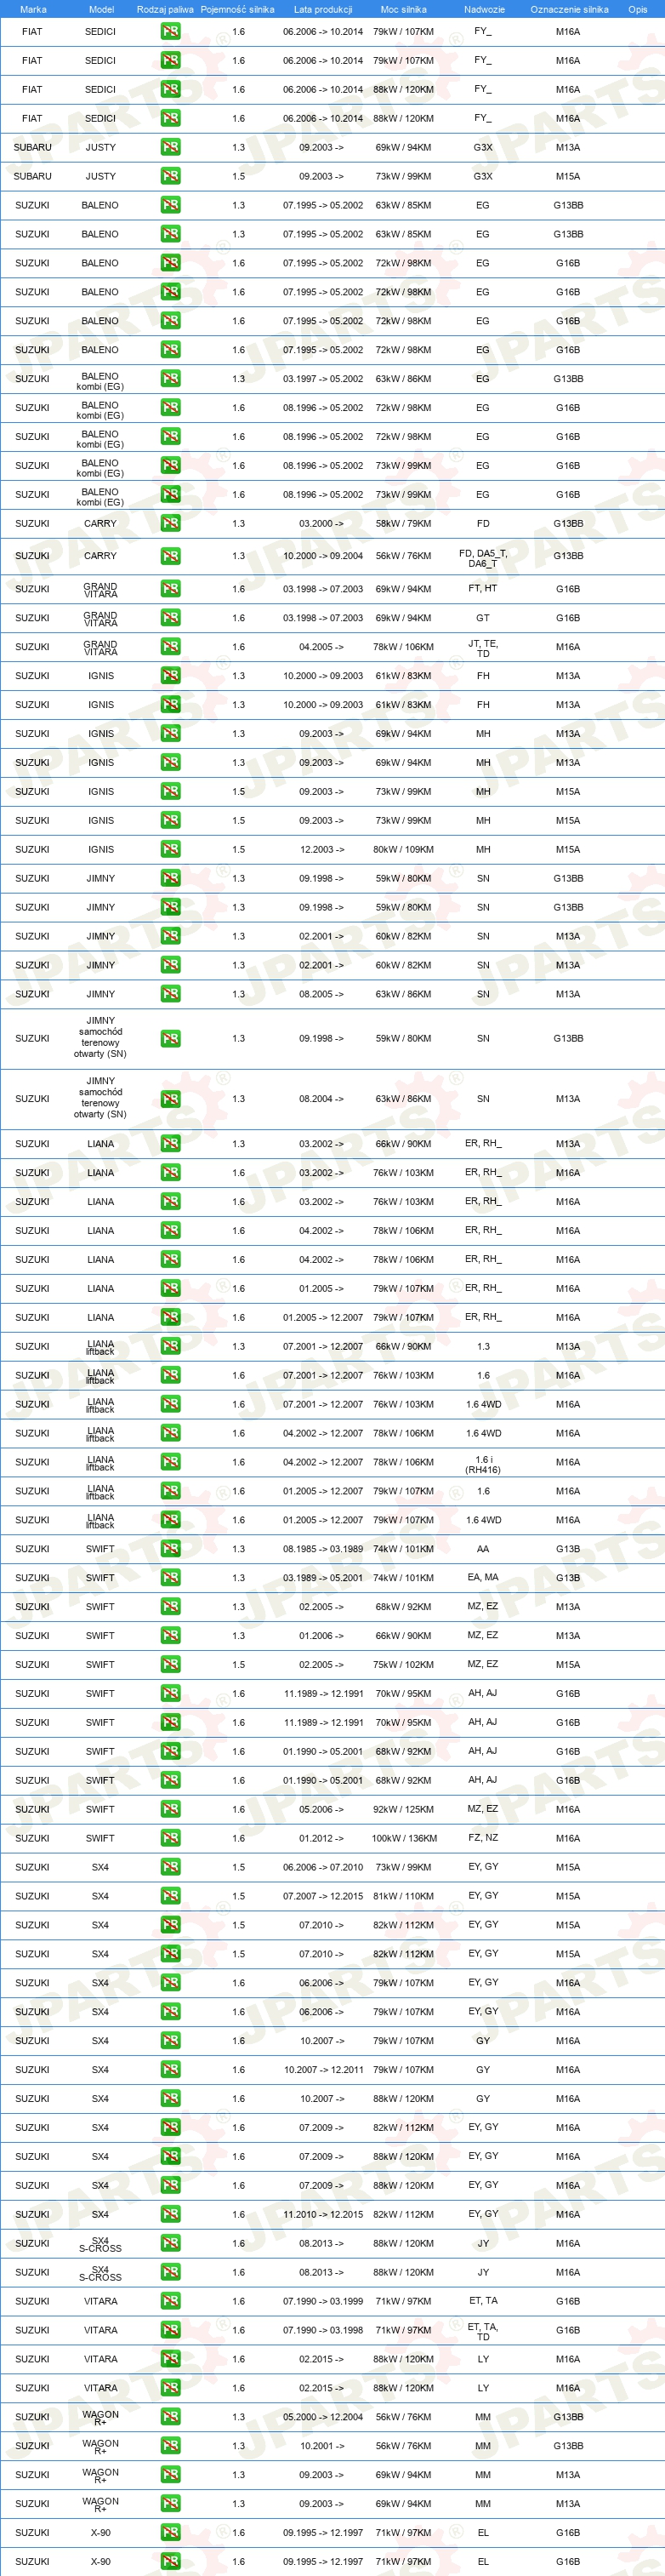
Task: Click fuel icon in JIMNY 08.2005 row
Action: click(x=170, y=994)
